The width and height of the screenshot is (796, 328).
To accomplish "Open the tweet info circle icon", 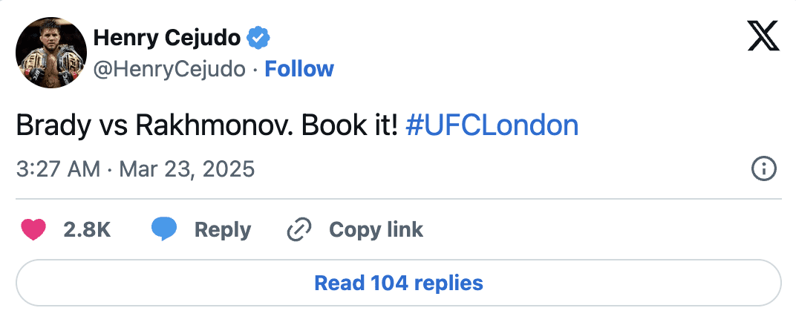I will pos(763,168).
